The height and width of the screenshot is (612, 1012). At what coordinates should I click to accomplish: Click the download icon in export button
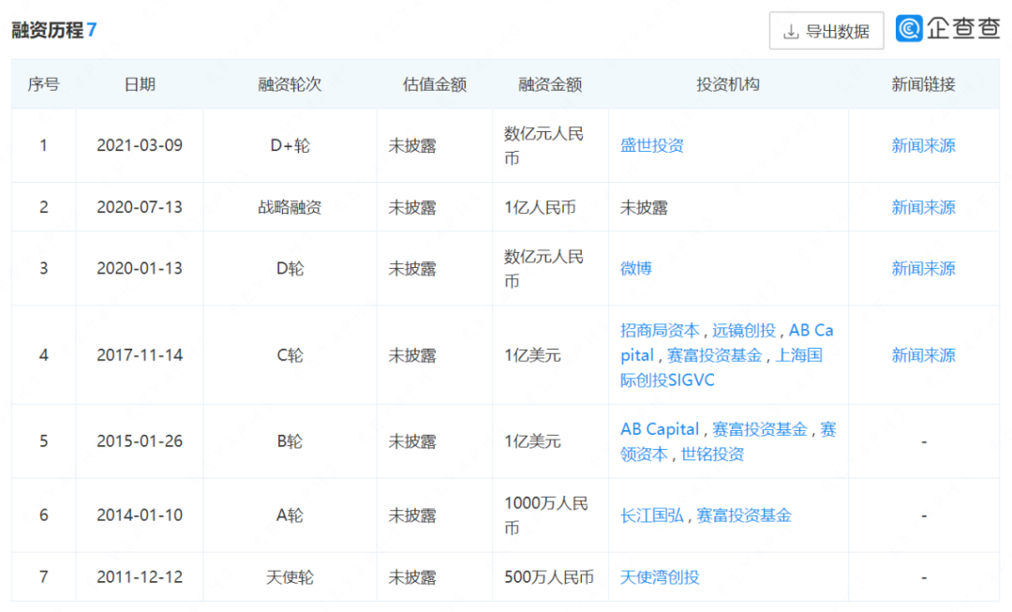[x=791, y=31]
